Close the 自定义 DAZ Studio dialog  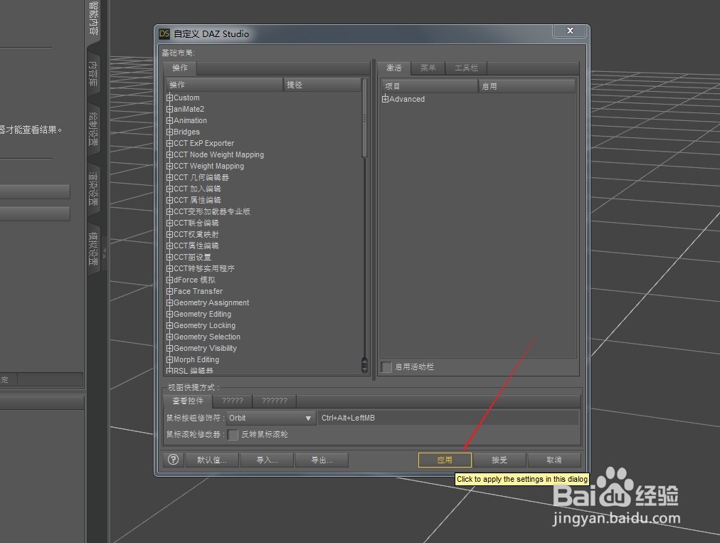[570, 31]
